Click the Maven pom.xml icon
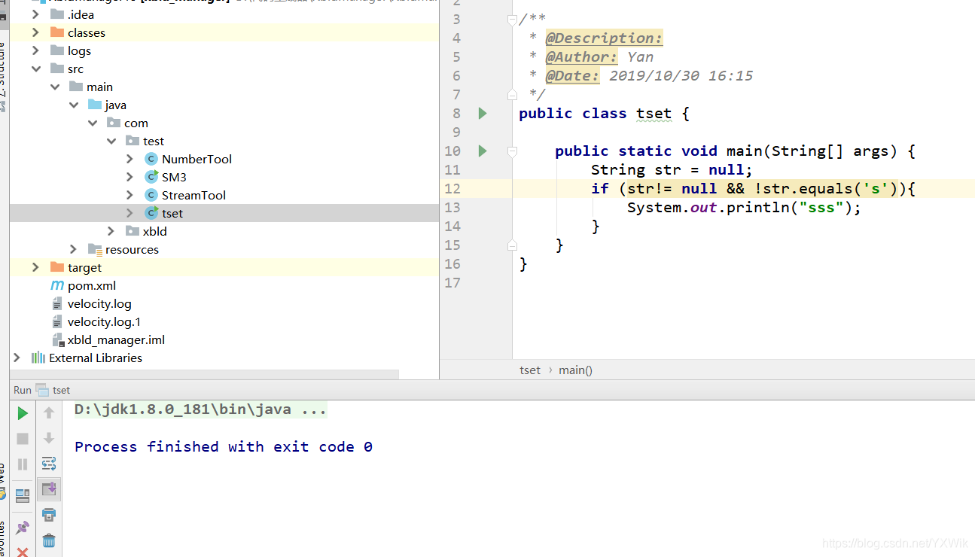975x557 pixels. click(57, 285)
